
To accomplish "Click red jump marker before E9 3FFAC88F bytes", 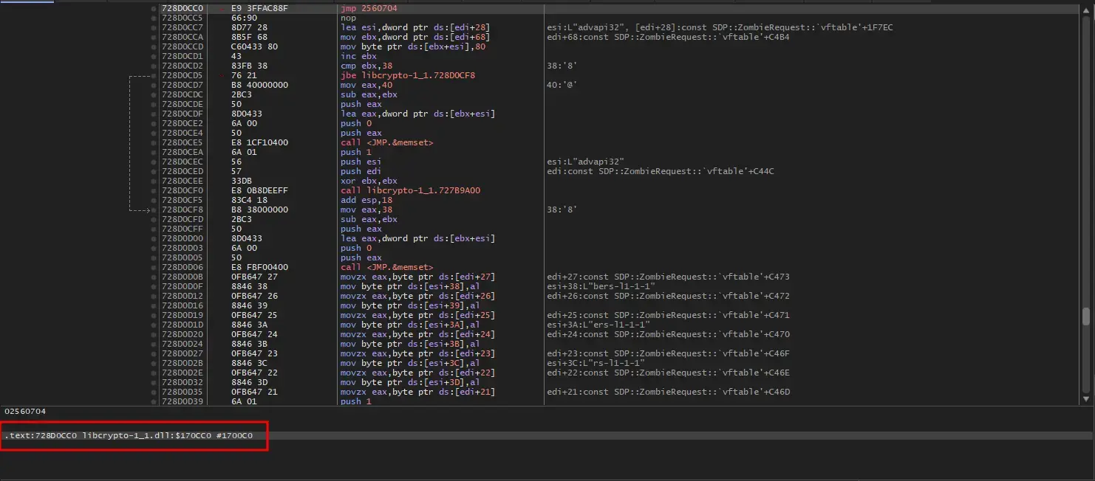I will pos(220,8).
